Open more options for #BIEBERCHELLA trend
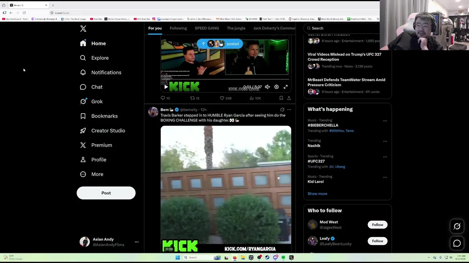The width and height of the screenshot is (469, 263). 385,121
